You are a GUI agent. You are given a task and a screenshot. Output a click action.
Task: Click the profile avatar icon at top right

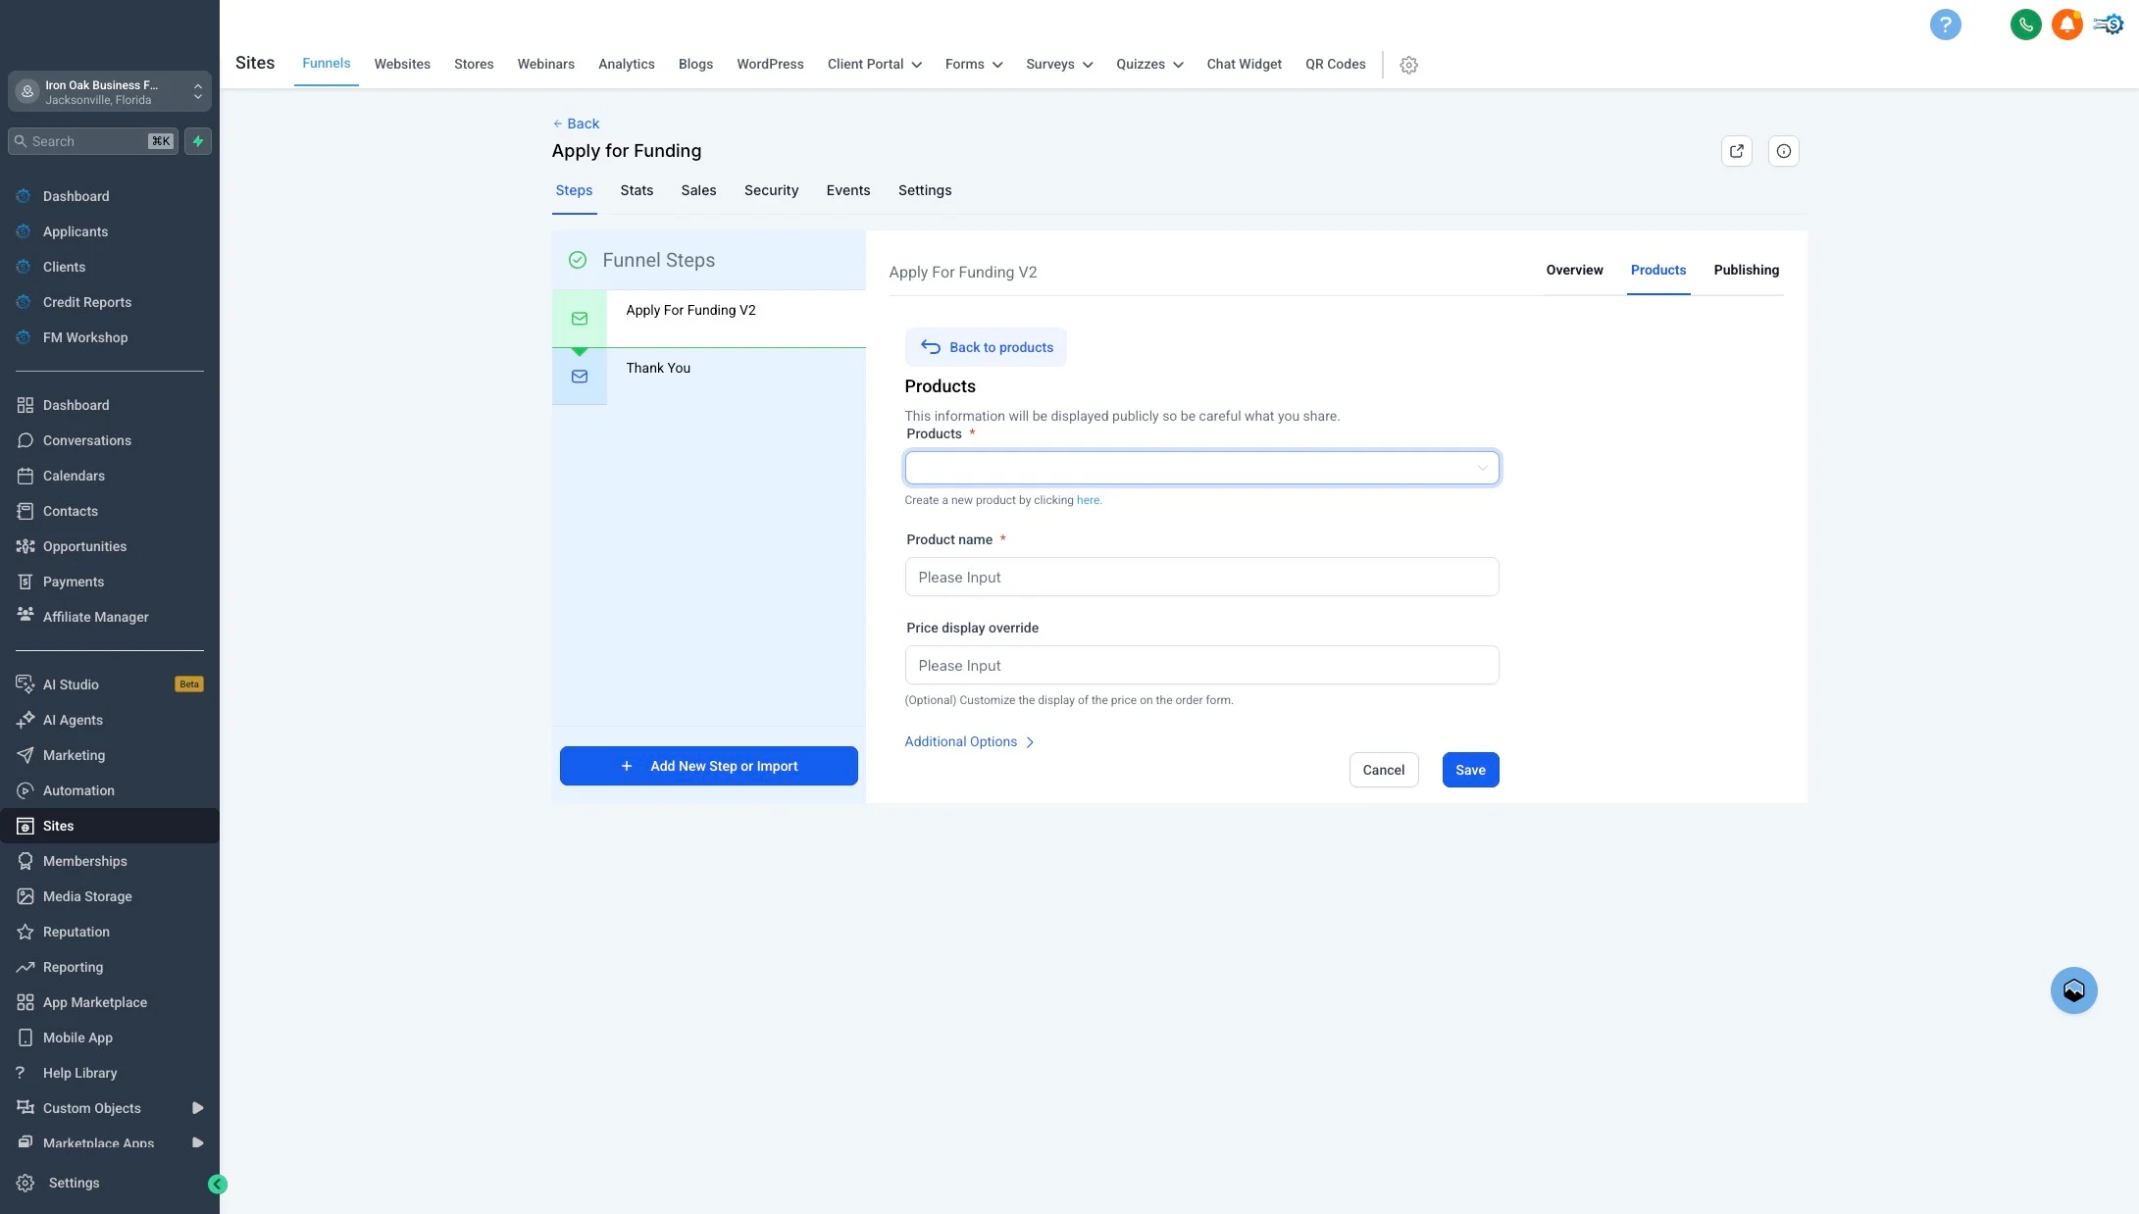click(x=2109, y=25)
